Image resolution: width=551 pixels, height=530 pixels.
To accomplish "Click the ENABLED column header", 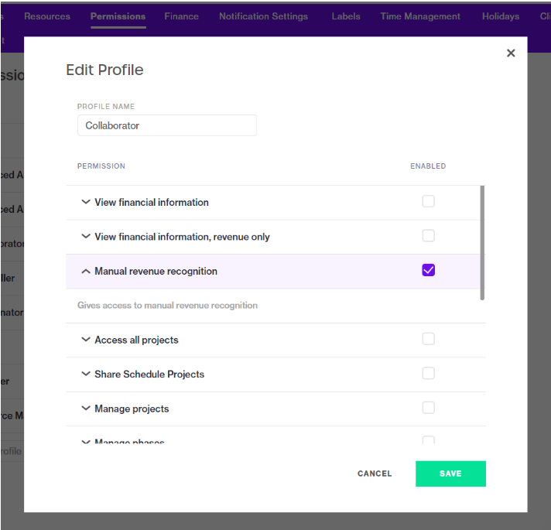I will [428, 166].
